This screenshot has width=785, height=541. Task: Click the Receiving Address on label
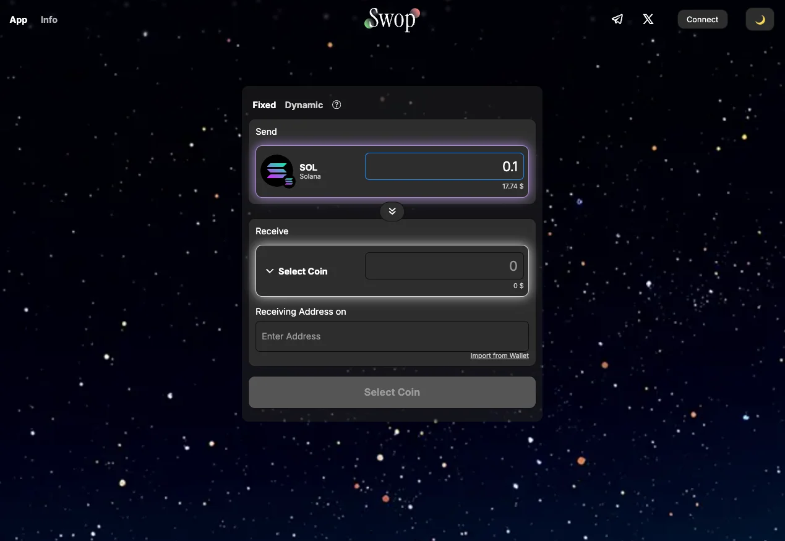click(x=301, y=312)
